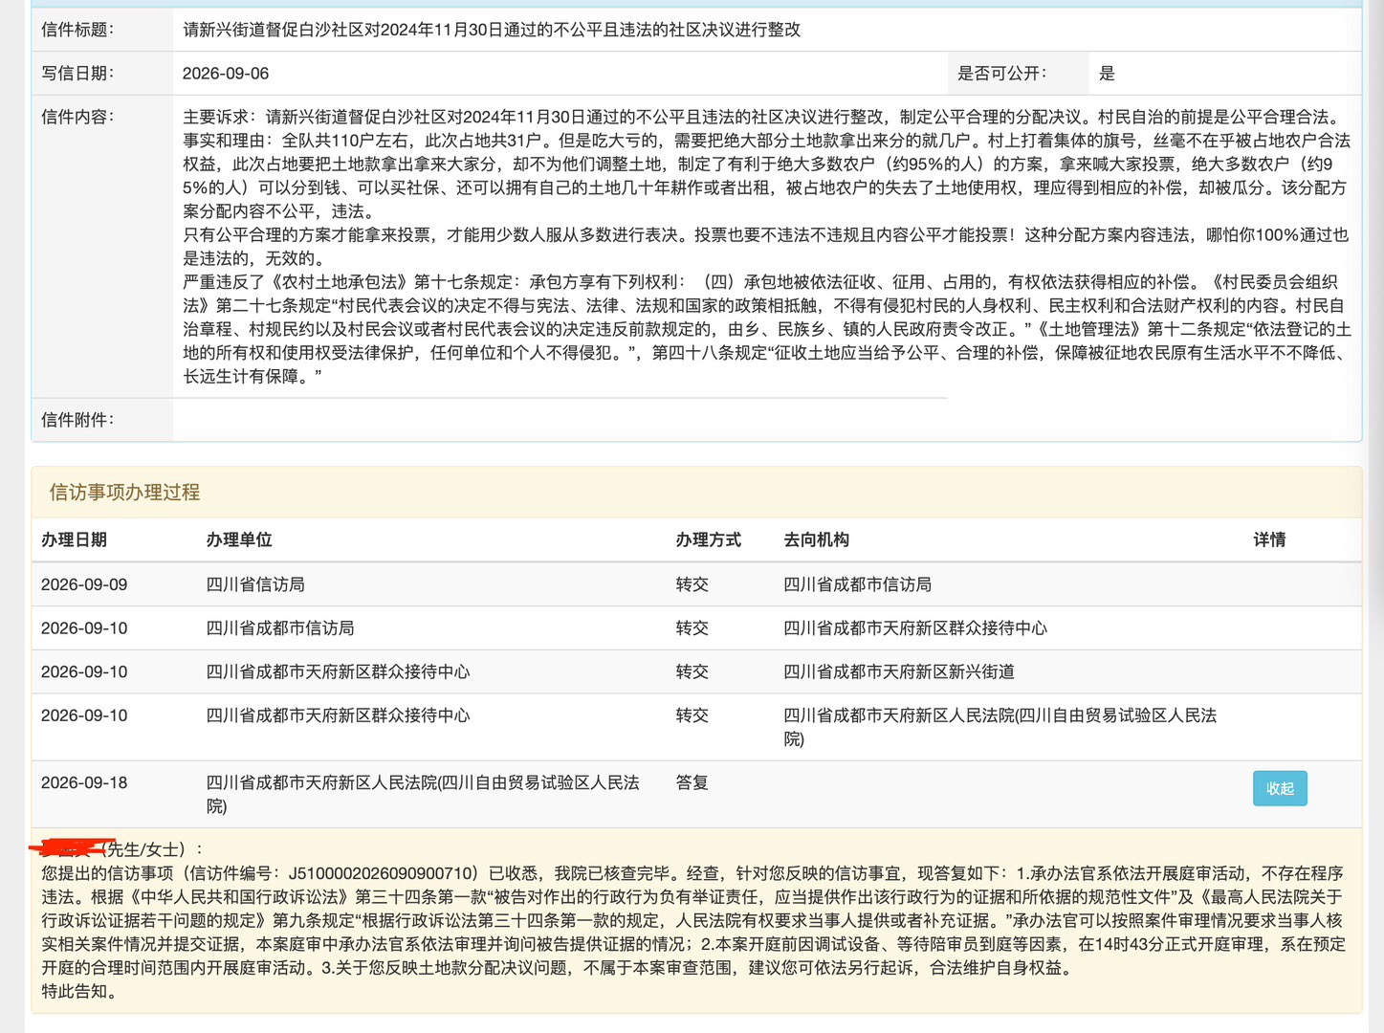Viewport: 1384px width, 1033px height.
Task: Click the (先生/女士) salutation in the reply
Action: click(x=151, y=849)
